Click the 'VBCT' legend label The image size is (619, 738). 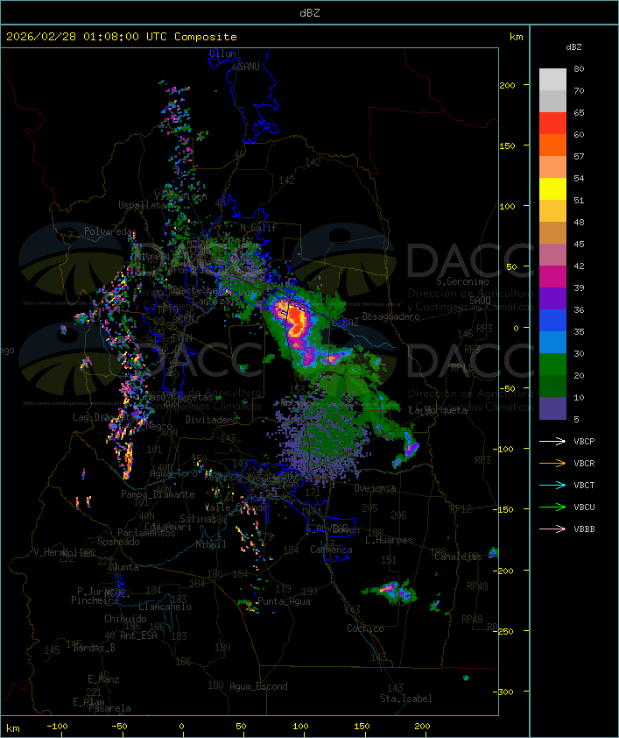(x=584, y=486)
